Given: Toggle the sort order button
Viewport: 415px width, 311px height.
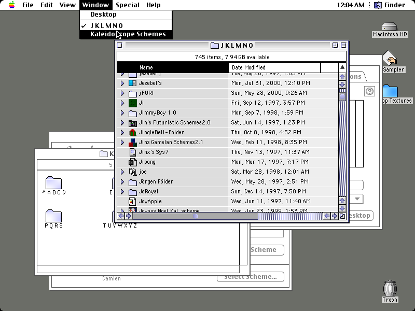Looking at the screenshot, I should pyautogui.click(x=342, y=67).
